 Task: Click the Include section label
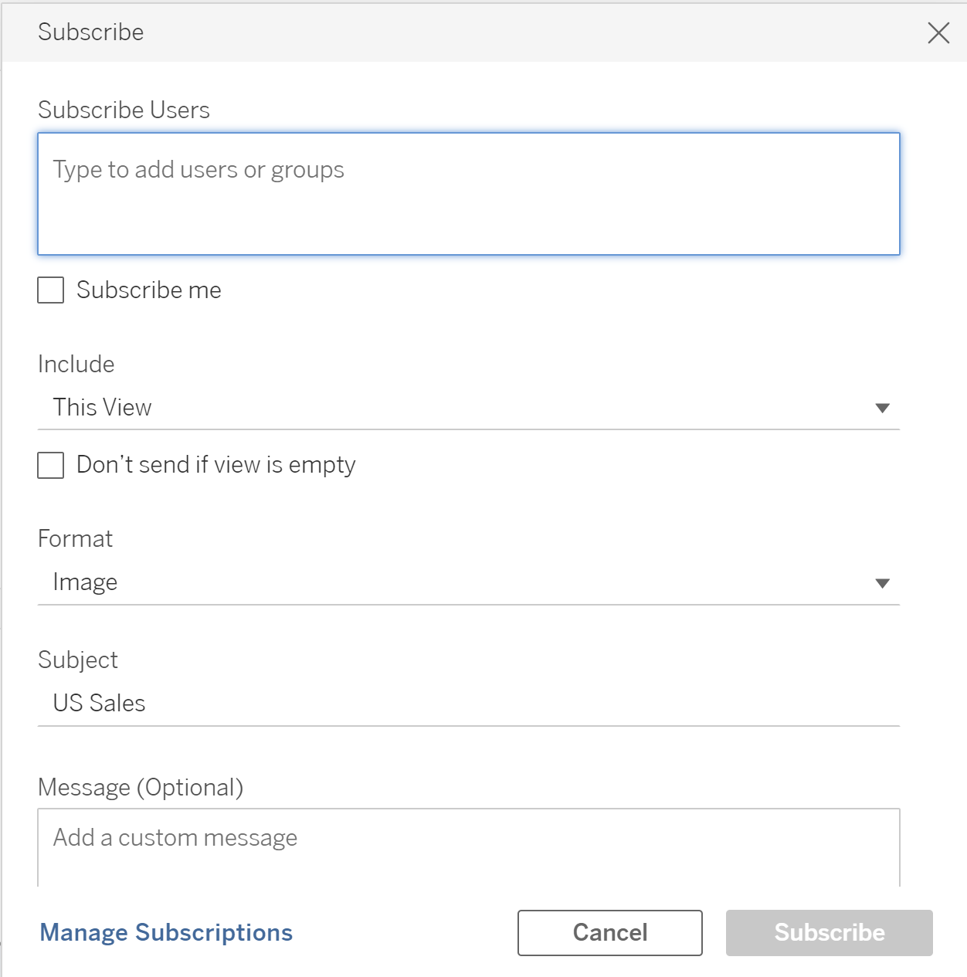(76, 365)
